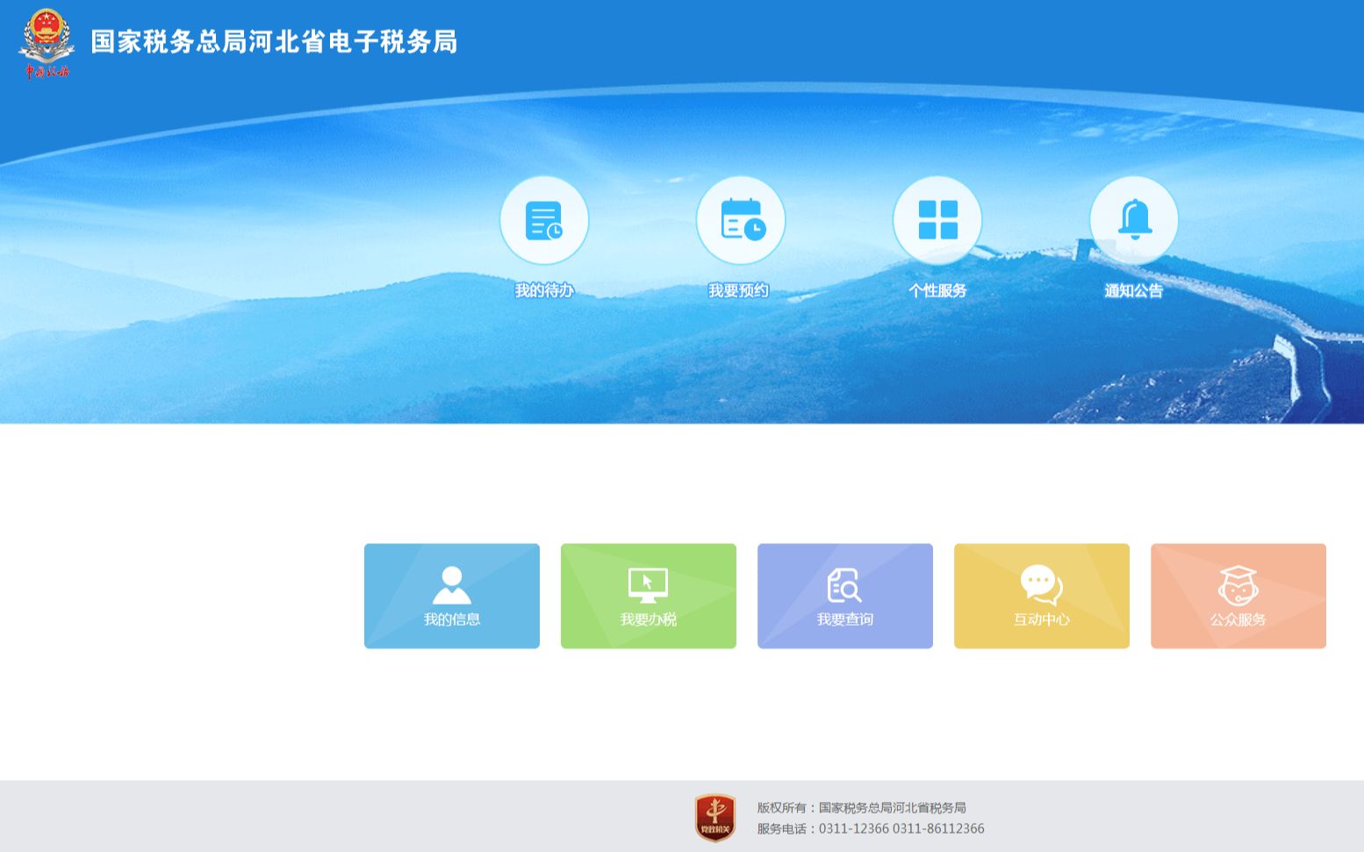This screenshot has width=1364, height=852.
Task: Click the 我的待办 text label
Action: tap(544, 290)
